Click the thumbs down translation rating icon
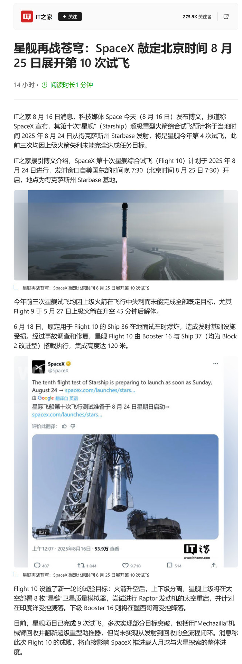Image resolution: width=242 pixels, height=664 pixels. click(x=73, y=426)
